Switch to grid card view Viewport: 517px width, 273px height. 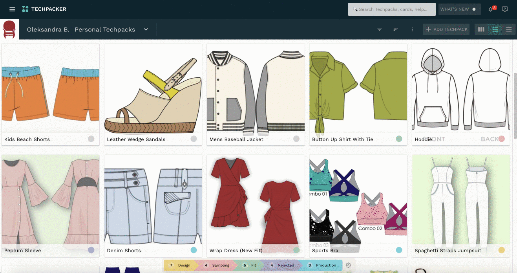(495, 29)
